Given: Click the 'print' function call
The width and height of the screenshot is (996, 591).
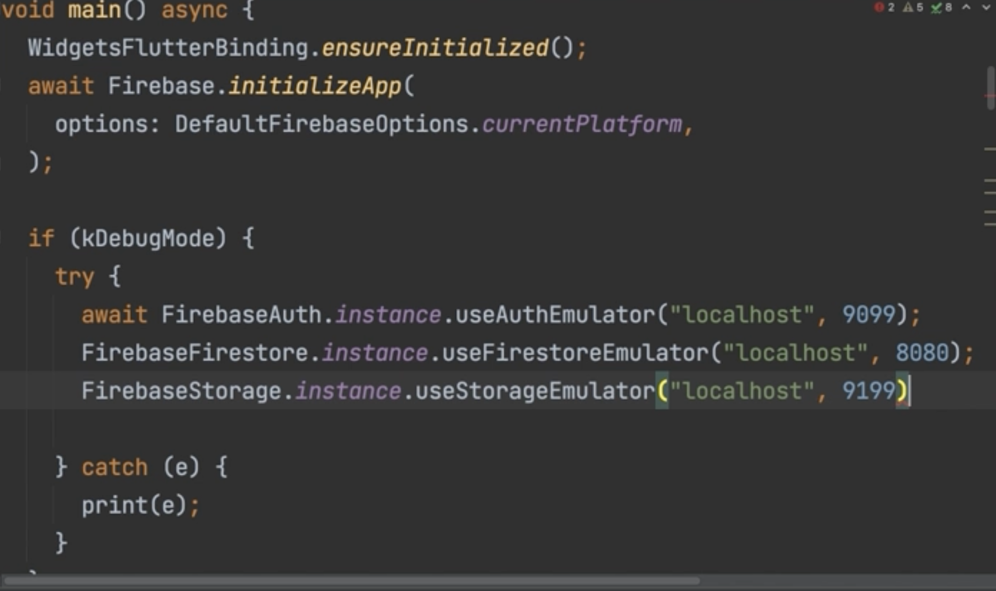Looking at the screenshot, I should [114, 506].
